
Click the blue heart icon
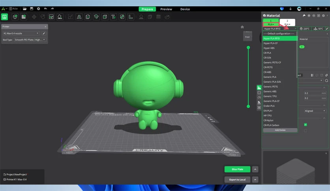282,9
